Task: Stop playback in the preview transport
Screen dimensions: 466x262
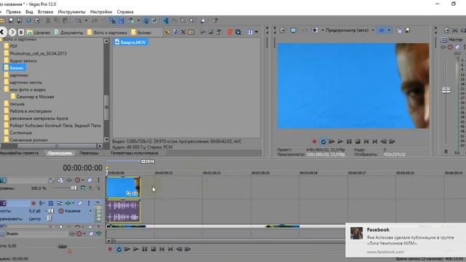Action: point(358,141)
